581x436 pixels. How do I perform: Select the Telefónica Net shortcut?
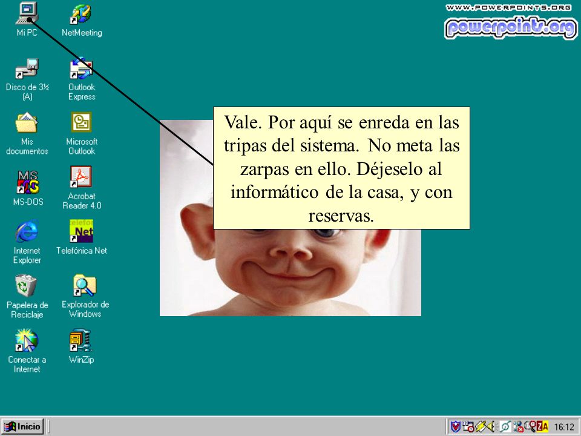(82, 237)
